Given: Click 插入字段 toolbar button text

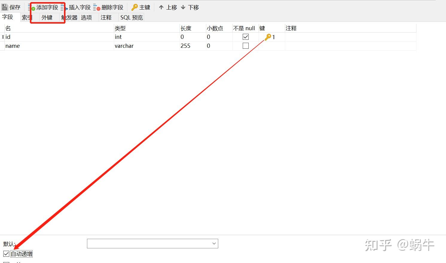Looking at the screenshot, I should click(80, 7).
